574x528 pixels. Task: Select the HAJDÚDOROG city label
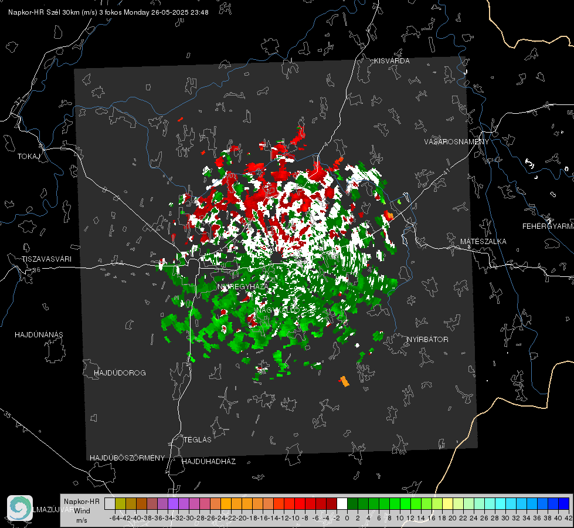[120, 373]
